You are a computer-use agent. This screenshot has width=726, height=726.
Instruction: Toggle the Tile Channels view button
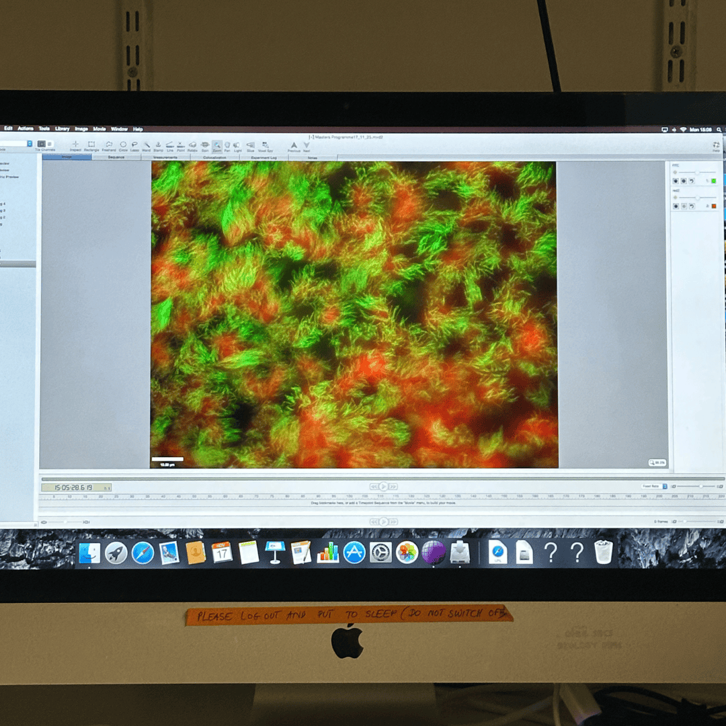point(42,145)
